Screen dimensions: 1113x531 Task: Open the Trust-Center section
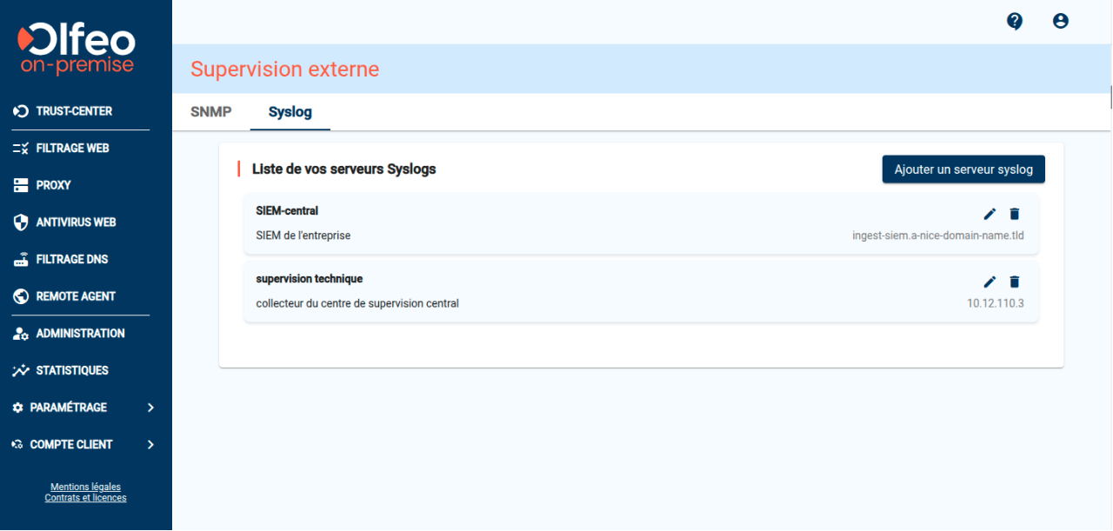point(74,111)
